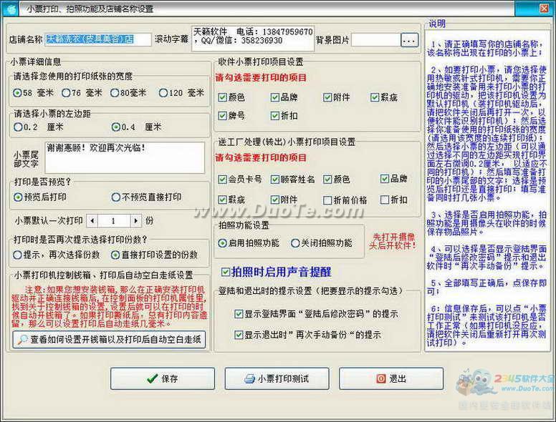Click the 小票打印测试 print test button

tap(277, 378)
